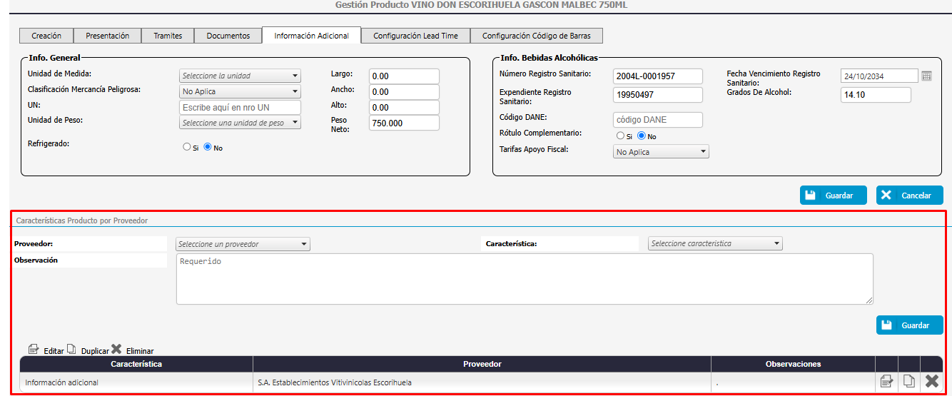Click edit icon in Información adicional row
This screenshot has width=952, height=396.
886,382
